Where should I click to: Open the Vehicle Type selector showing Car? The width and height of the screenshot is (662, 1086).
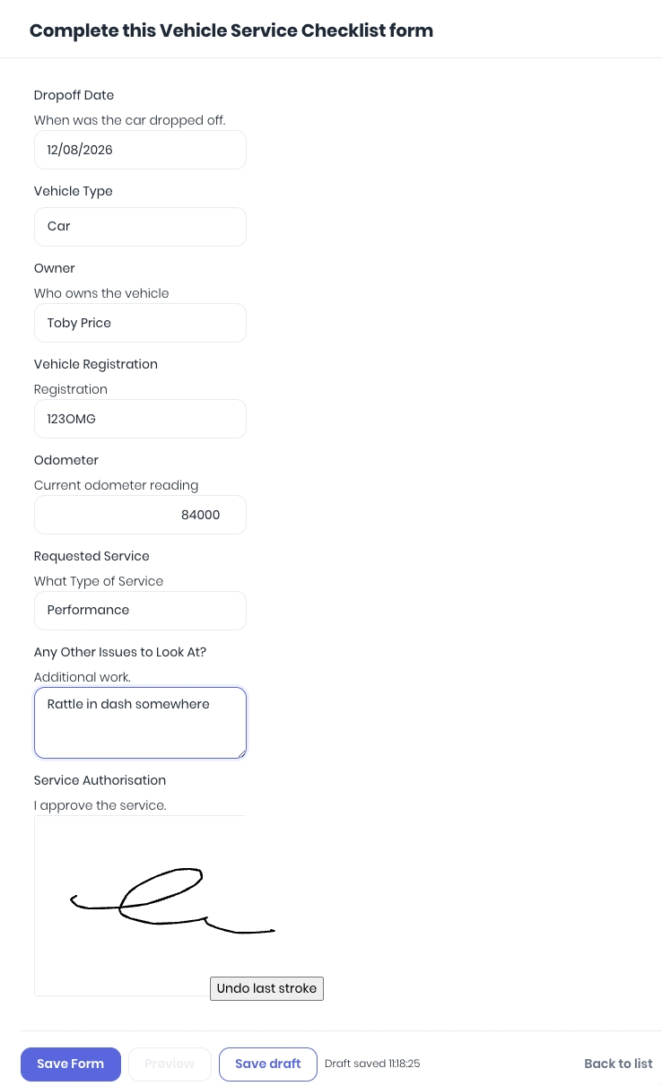coord(140,227)
